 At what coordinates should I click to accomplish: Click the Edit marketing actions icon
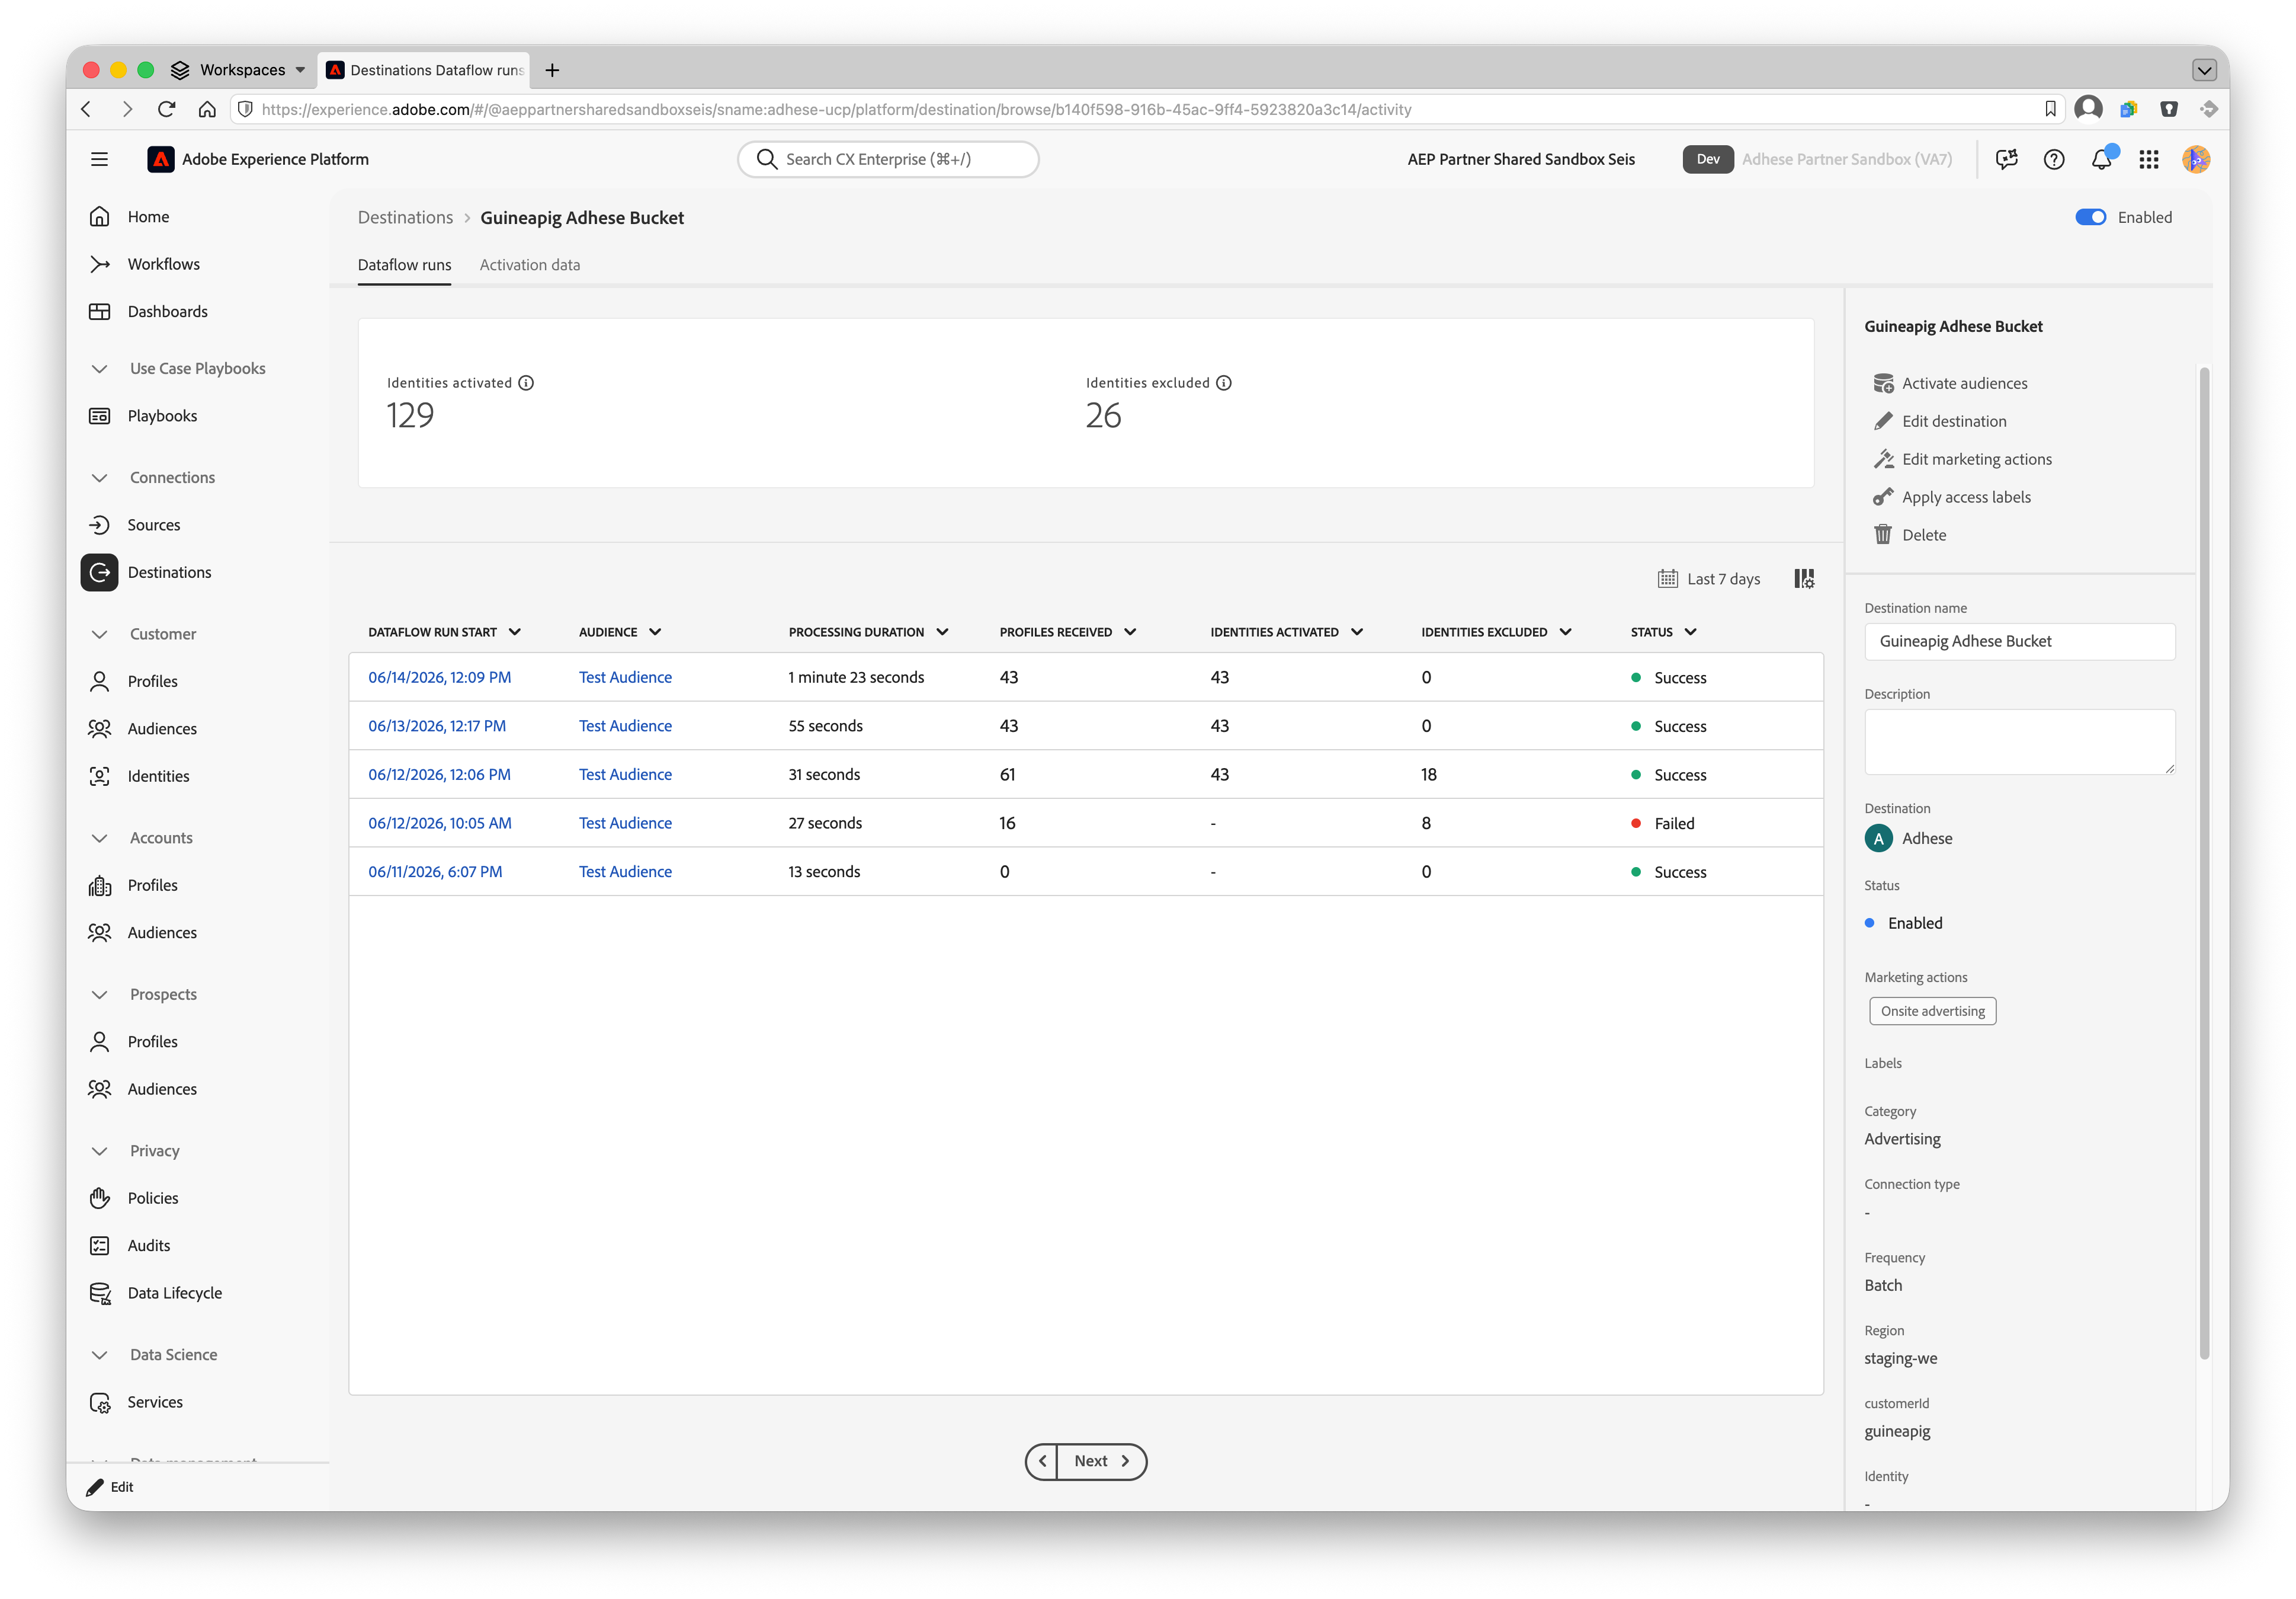tap(1883, 459)
